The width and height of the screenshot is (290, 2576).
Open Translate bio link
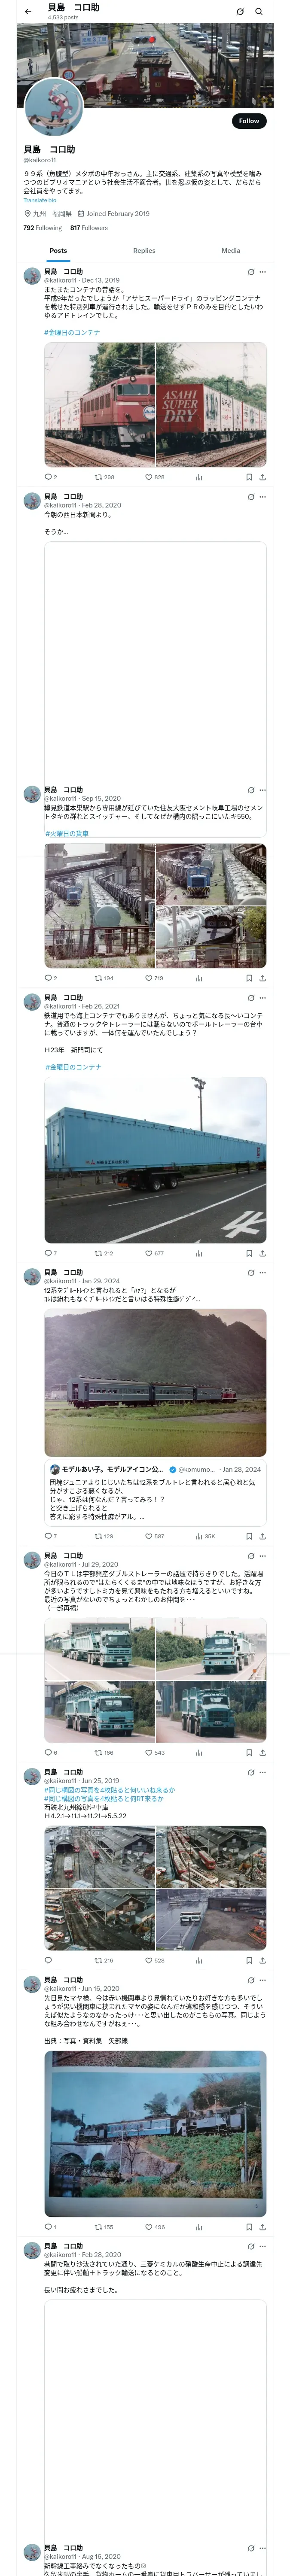coord(40,200)
